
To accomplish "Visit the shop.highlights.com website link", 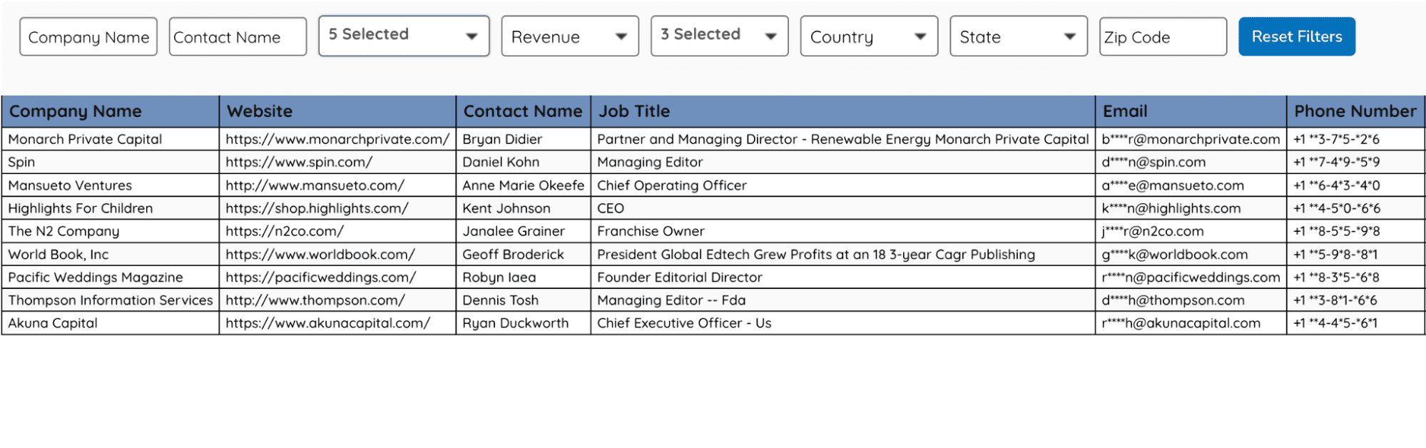I will pyautogui.click(x=317, y=208).
